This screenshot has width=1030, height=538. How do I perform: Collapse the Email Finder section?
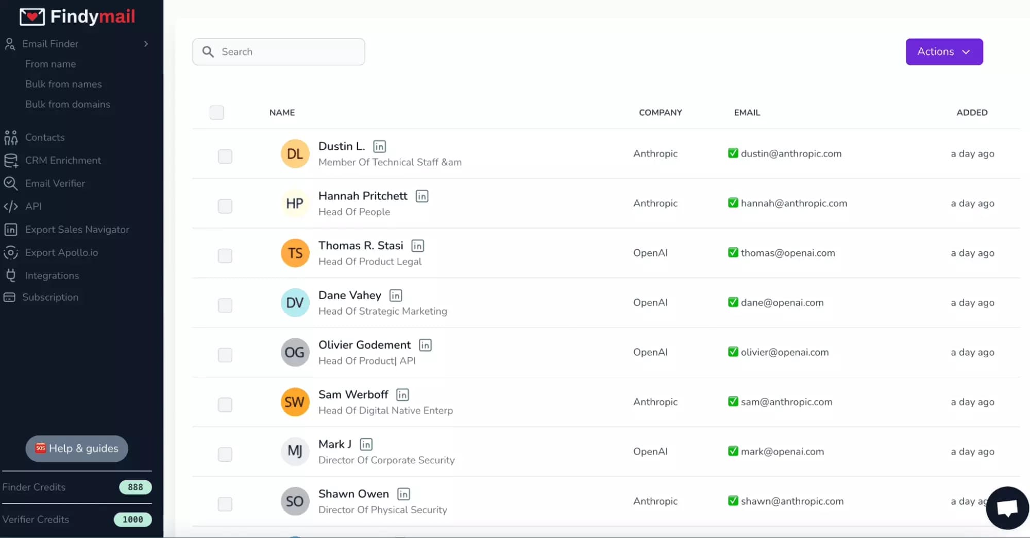(146, 44)
